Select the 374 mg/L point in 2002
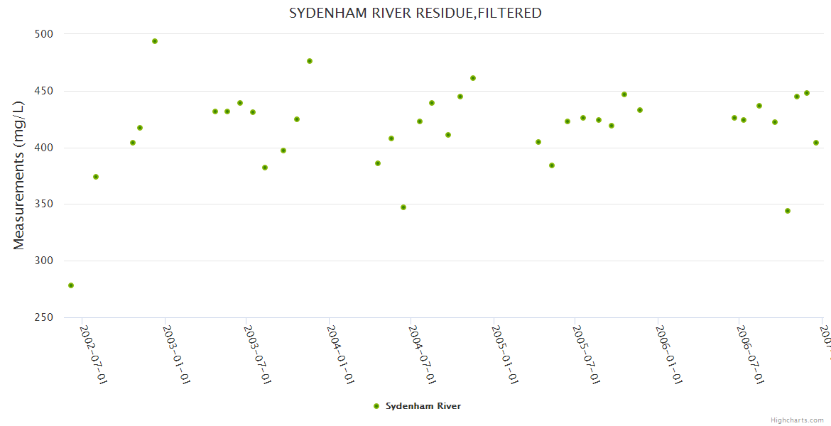Image resolution: width=831 pixels, height=426 pixels. click(x=96, y=177)
